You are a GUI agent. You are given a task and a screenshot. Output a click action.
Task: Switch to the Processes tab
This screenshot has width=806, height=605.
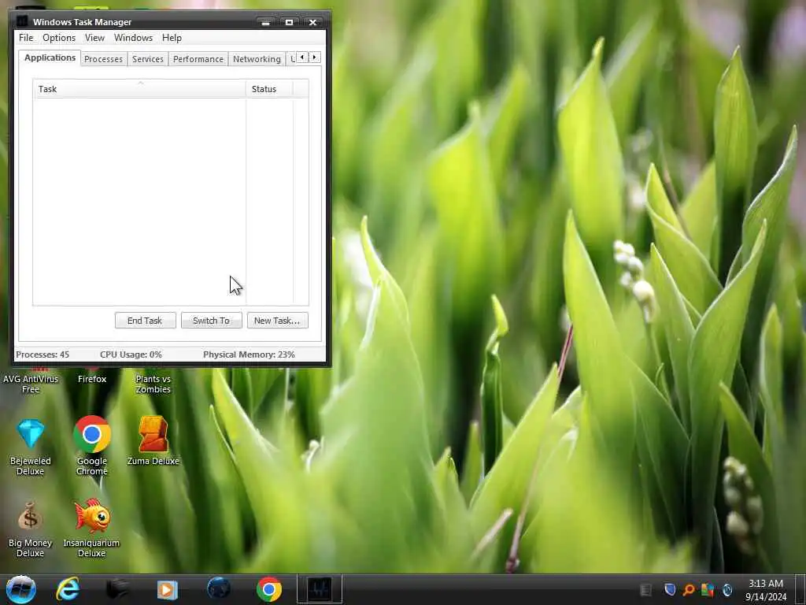103,59
